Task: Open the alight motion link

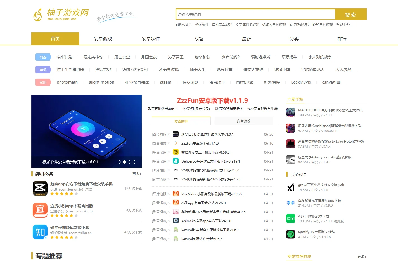Action: tap(101, 82)
